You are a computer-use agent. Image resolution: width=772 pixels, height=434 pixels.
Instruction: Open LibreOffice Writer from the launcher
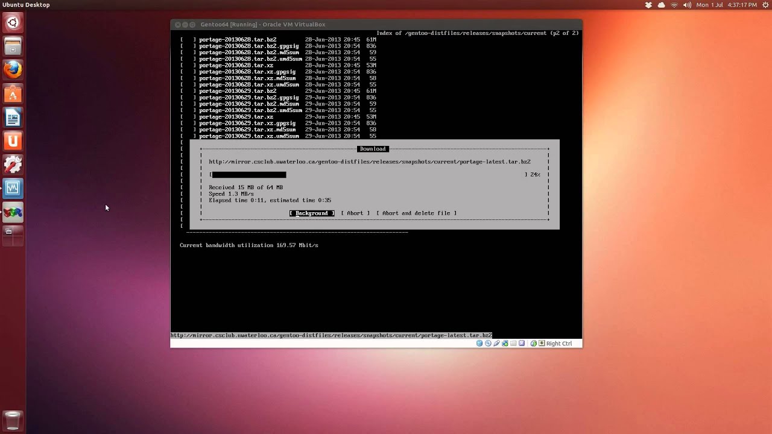coord(13,117)
